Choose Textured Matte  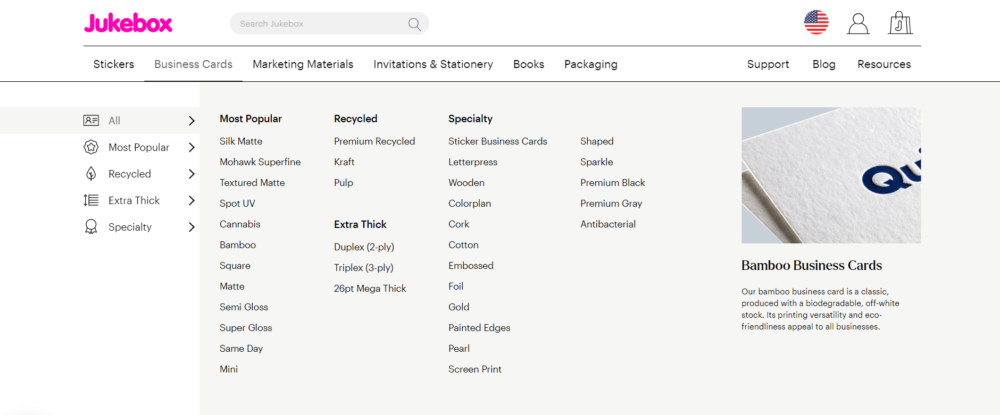(x=252, y=183)
